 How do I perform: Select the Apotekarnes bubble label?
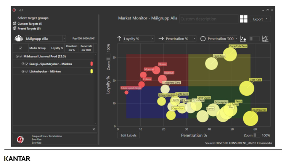(x=259, y=110)
